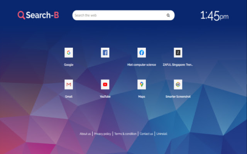This screenshot has height=154, width=247.
Task: Open the Privacy policy link
Action: [x=102, y=134]
